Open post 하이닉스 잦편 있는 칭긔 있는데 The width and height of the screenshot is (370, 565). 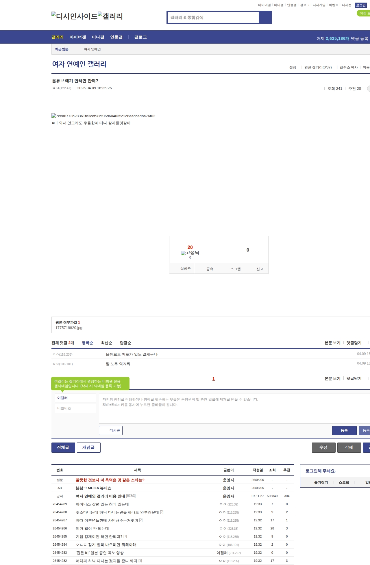tap(102, 504)
